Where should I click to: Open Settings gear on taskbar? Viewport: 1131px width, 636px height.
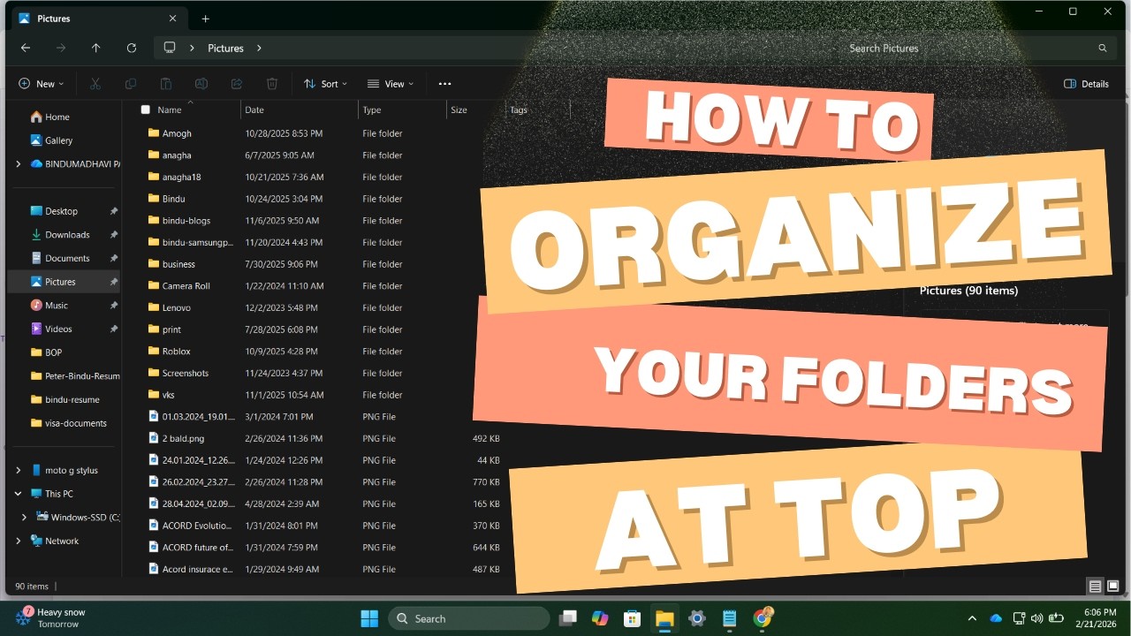pos(697,618)
